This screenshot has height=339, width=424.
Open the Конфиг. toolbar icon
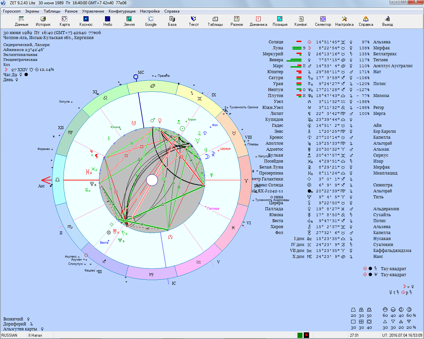pos(301,21)
